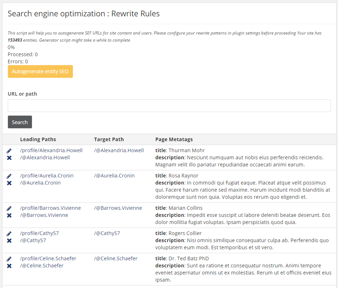Screen dimensions: 338x288
Task: Delete the Aurelia.Cronin rewrite rule
Action: coord(9,183)
